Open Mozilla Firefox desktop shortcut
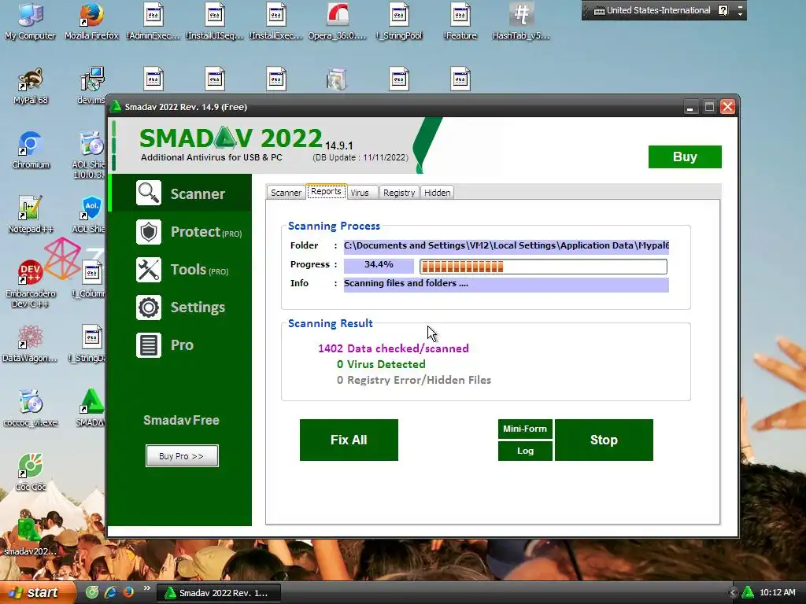The height and width of the screenshot is (604, 806). coord(91,21)
